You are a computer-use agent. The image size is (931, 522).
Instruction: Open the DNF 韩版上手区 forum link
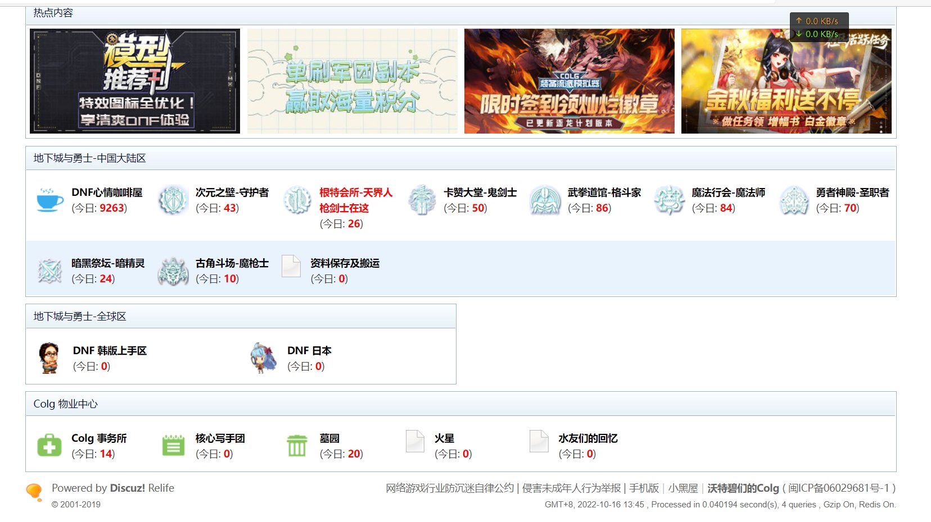pos(110,351)
